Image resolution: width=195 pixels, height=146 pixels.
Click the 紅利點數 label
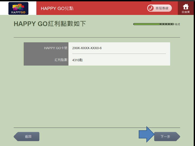[61, 60]
